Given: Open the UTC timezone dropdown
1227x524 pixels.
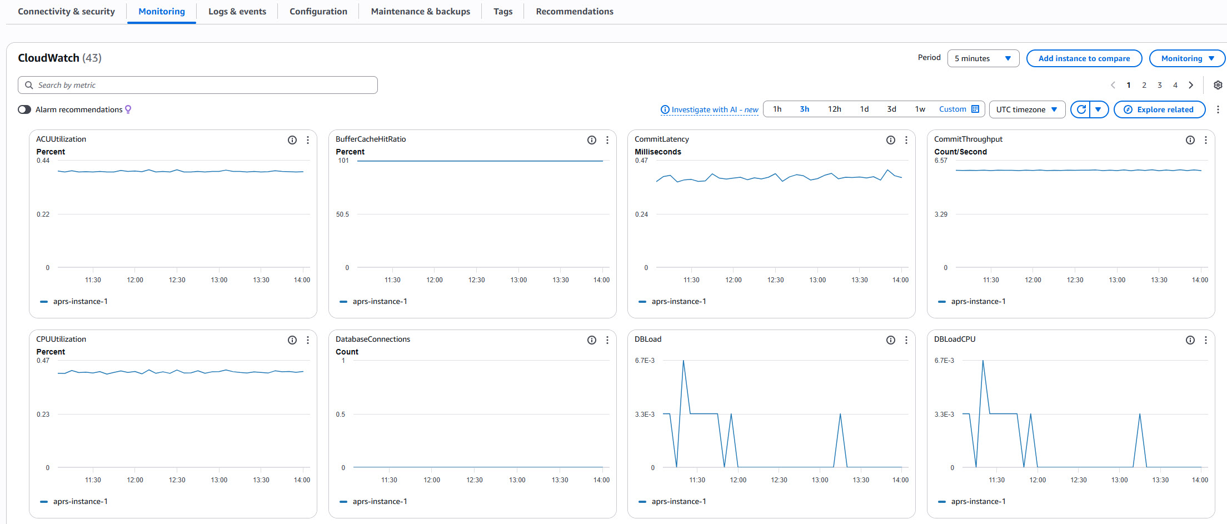Looking at the screenshot, I should (x=1026, y=109).
